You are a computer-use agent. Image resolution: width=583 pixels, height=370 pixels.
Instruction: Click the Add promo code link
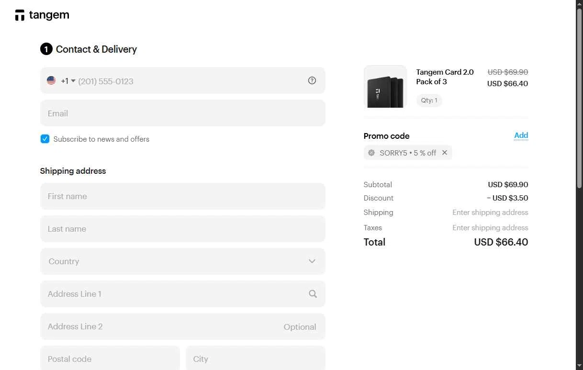tap(521, 135)
